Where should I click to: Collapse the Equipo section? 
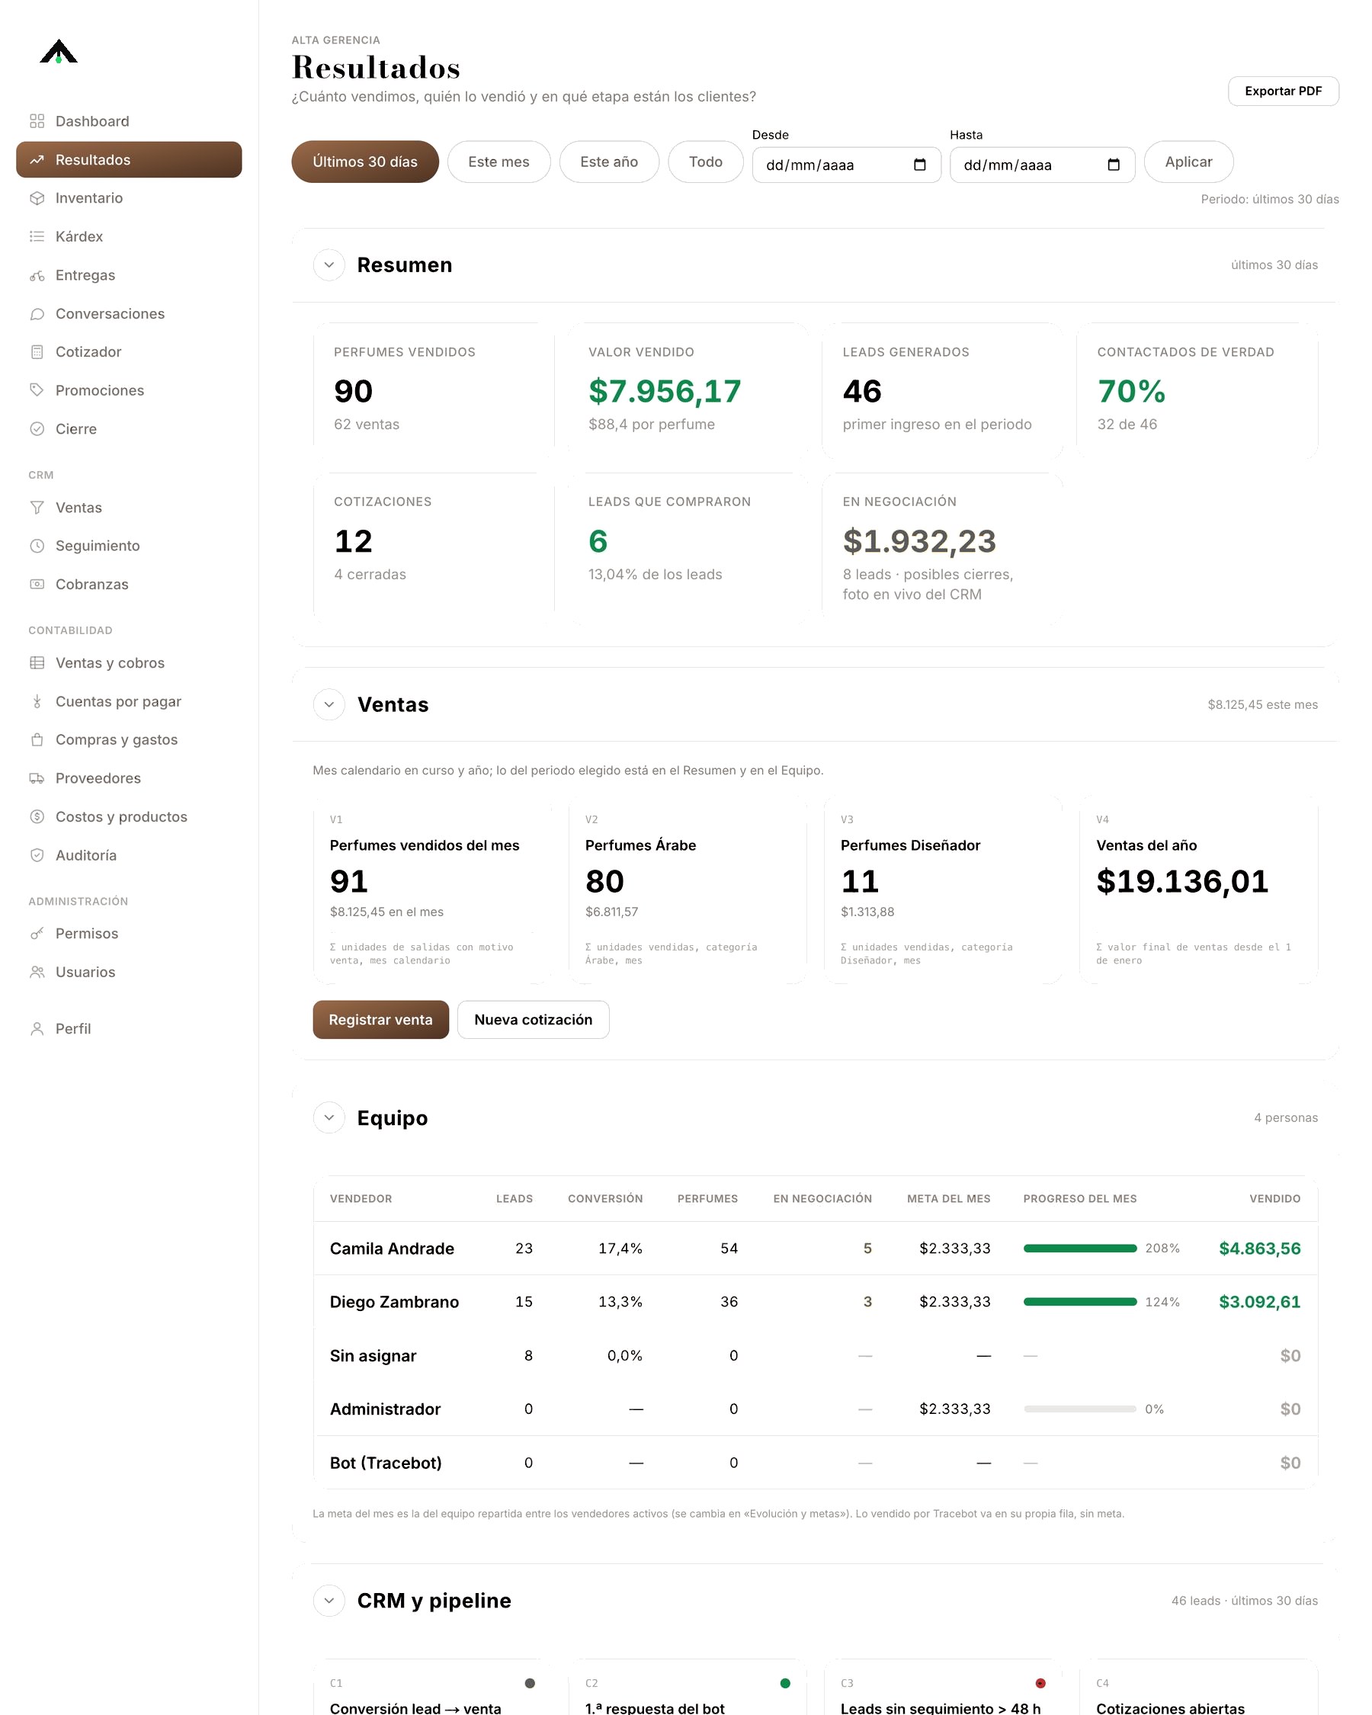329,1117
